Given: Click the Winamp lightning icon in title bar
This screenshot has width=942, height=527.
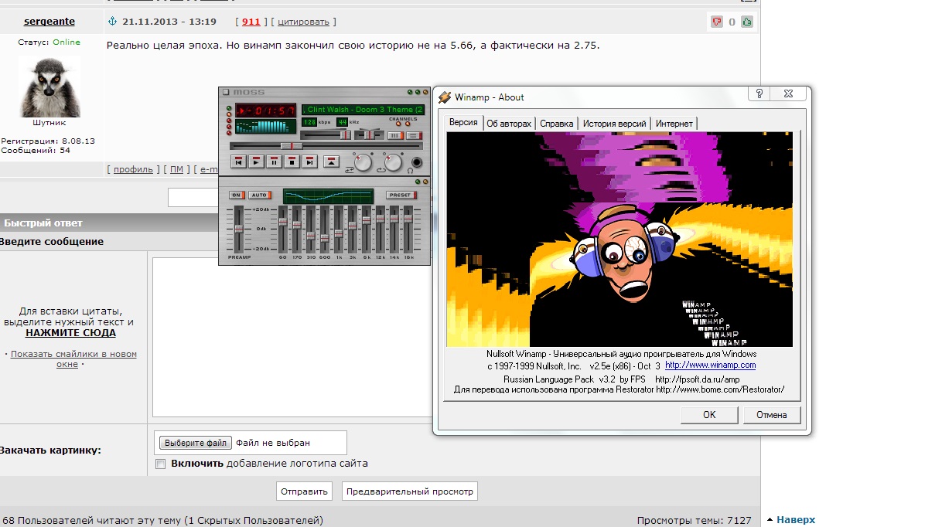Looking at the screenshot, I should pos(445,97).
